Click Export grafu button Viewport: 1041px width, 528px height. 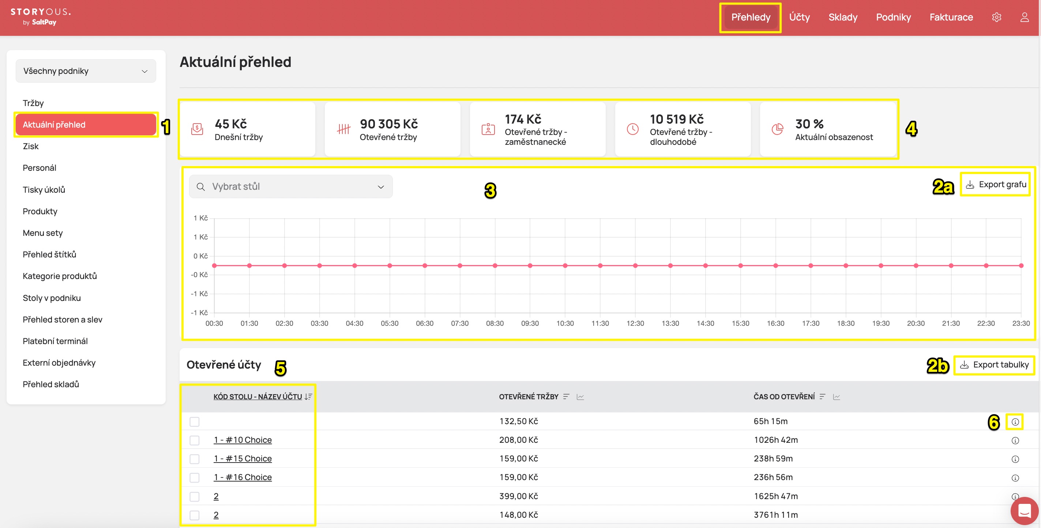click(x=995, y=185)
